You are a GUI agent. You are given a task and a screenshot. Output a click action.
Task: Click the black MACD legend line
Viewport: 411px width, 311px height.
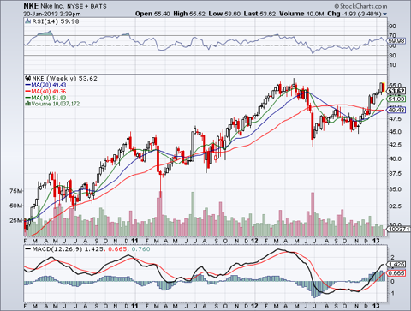pos(28,249)
